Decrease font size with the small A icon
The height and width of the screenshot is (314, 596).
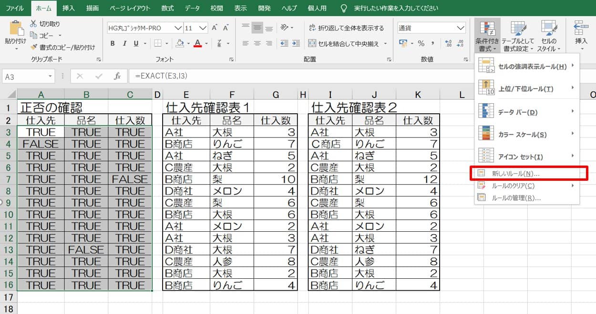[226, 28]
